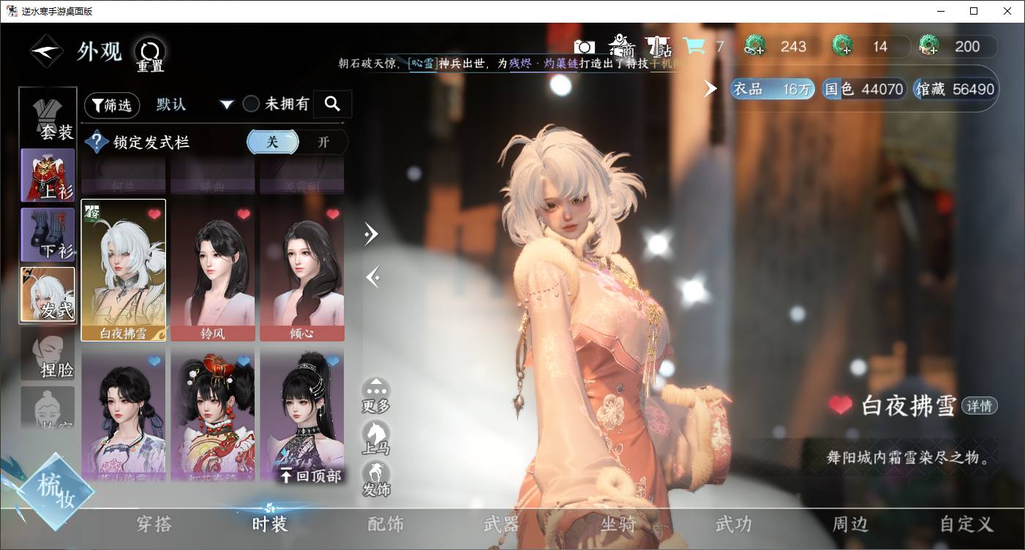Switch to the 武器 tab
Image resolution: width=1025 pixels, height=550 pixels.
pos(501,524)
